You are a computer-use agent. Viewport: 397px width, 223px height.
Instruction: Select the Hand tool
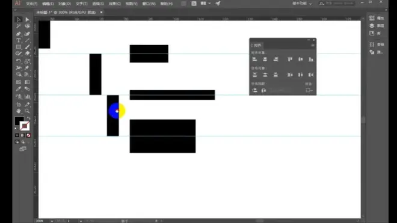19,111
